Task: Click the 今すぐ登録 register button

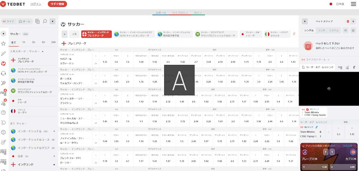Action: pos(57,4)
